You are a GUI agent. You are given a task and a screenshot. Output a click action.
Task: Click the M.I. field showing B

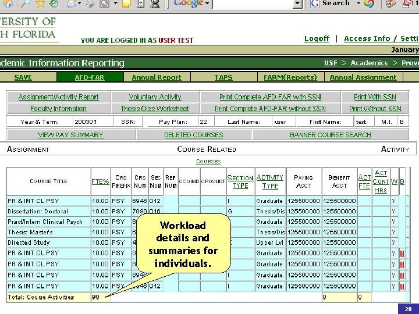[x=403, y=122]
